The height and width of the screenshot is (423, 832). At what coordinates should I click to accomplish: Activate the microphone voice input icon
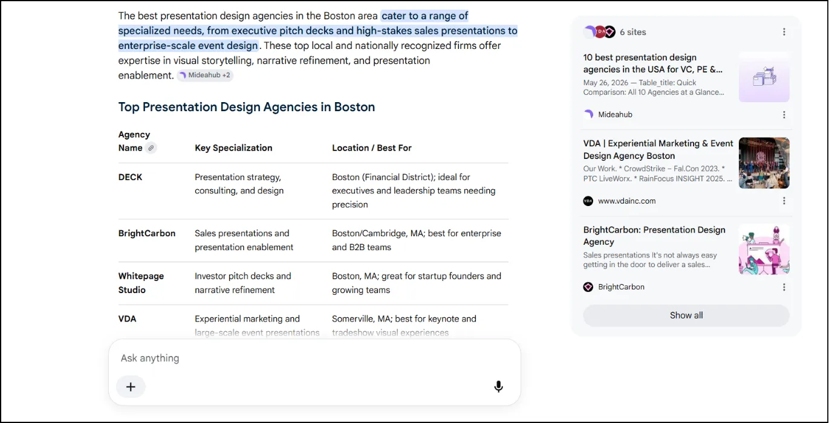498,387
